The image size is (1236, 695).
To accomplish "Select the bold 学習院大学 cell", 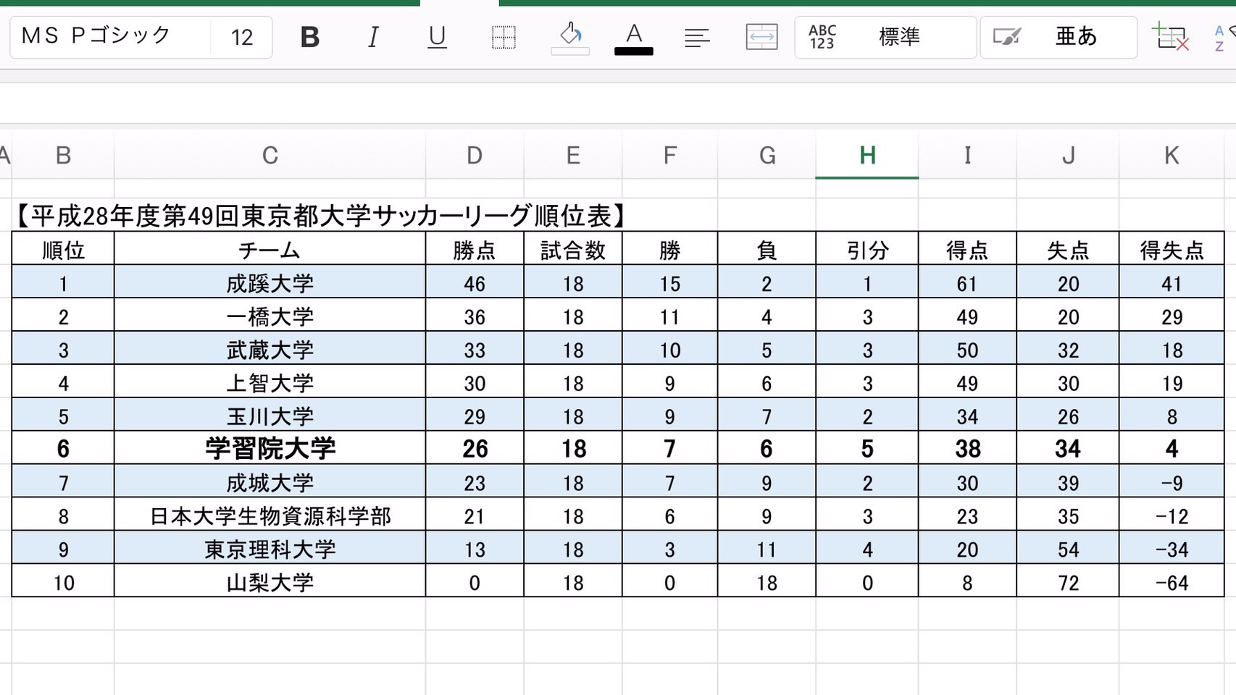I will 270,448.
